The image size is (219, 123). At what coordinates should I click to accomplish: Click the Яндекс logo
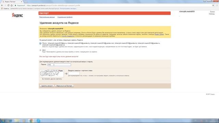click(x=17, y=15)
